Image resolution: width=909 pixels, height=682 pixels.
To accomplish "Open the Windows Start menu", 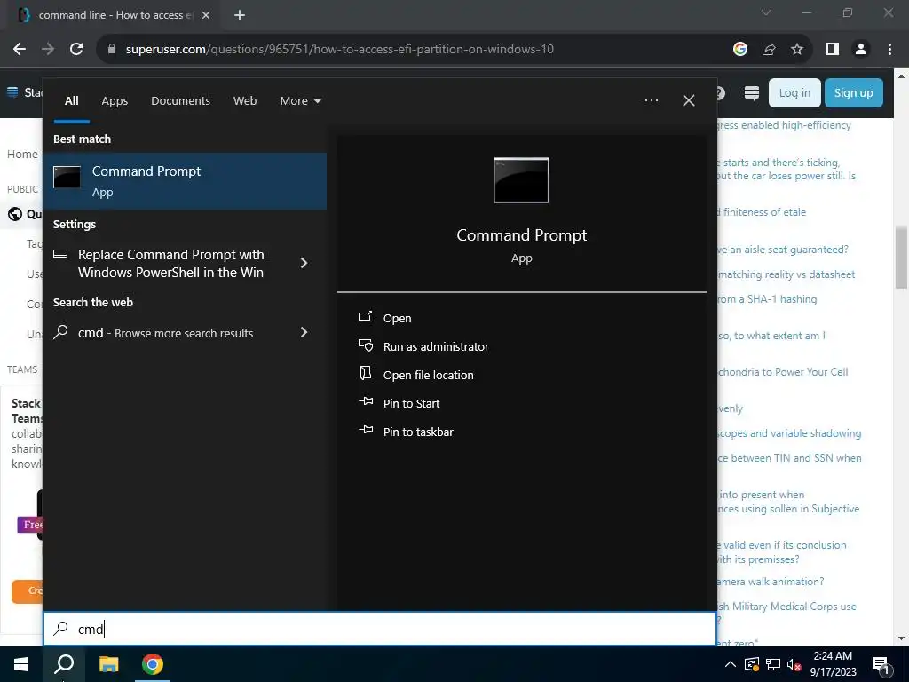I will 21,664.
